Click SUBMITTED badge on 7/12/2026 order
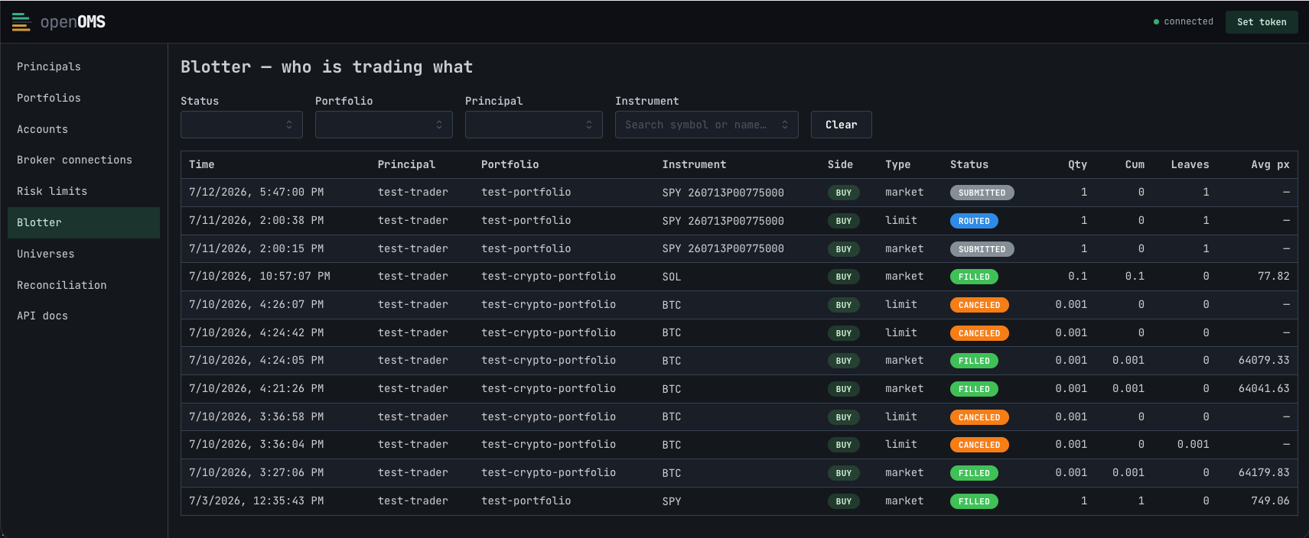 click(982, 193)
